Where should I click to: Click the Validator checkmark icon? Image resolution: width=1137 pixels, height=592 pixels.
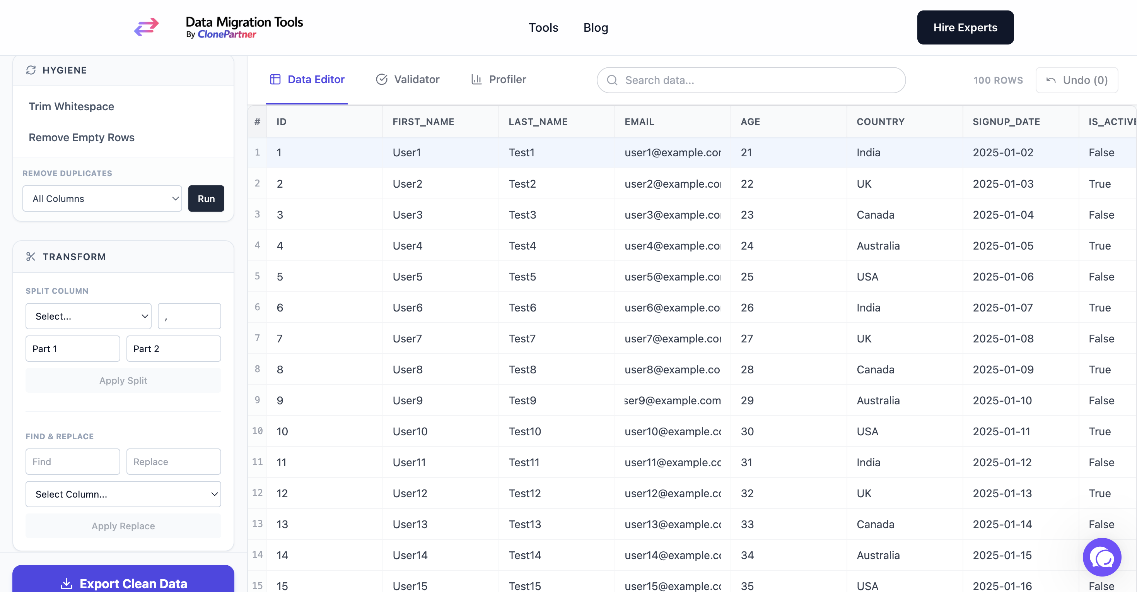(x=381, y=79)
